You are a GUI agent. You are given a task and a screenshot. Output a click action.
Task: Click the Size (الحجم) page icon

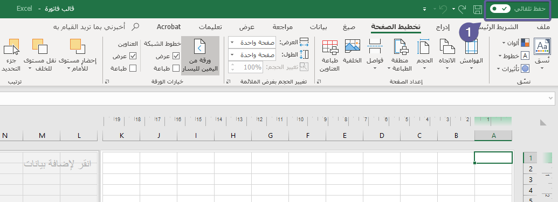click(x=424, y=47)
